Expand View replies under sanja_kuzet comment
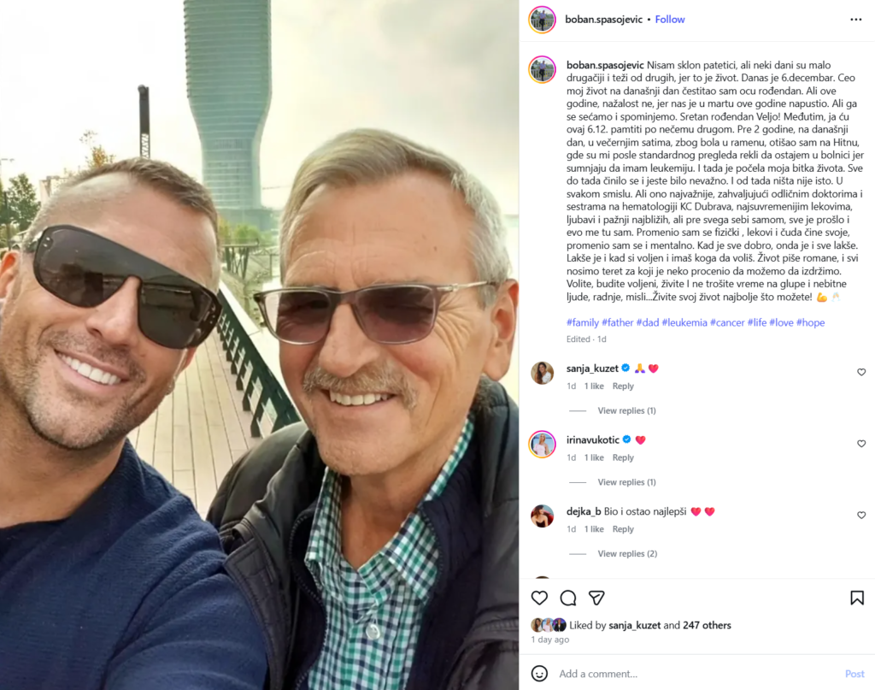Screen dimensions: 875x690 [x=626, y=410]
